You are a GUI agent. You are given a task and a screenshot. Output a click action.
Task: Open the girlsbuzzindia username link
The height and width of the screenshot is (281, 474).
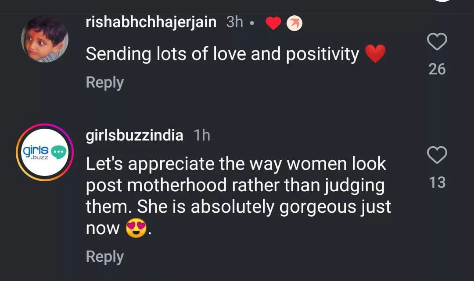[134, 135]
